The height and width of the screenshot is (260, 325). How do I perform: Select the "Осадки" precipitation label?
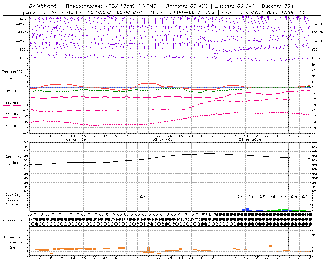coord(13,200)
